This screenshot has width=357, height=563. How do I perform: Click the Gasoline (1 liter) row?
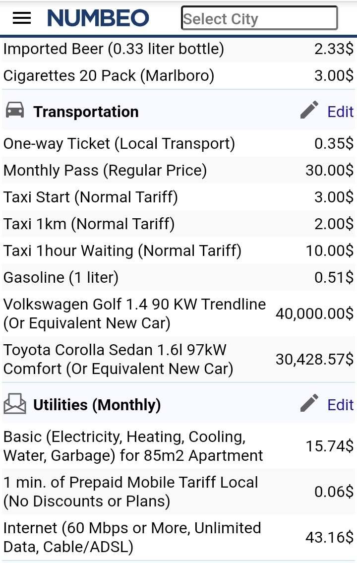pyautogui.click(x=178, y=277)
